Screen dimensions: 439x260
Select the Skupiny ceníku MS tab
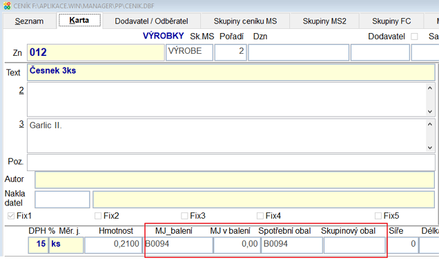tap(245, 21)
